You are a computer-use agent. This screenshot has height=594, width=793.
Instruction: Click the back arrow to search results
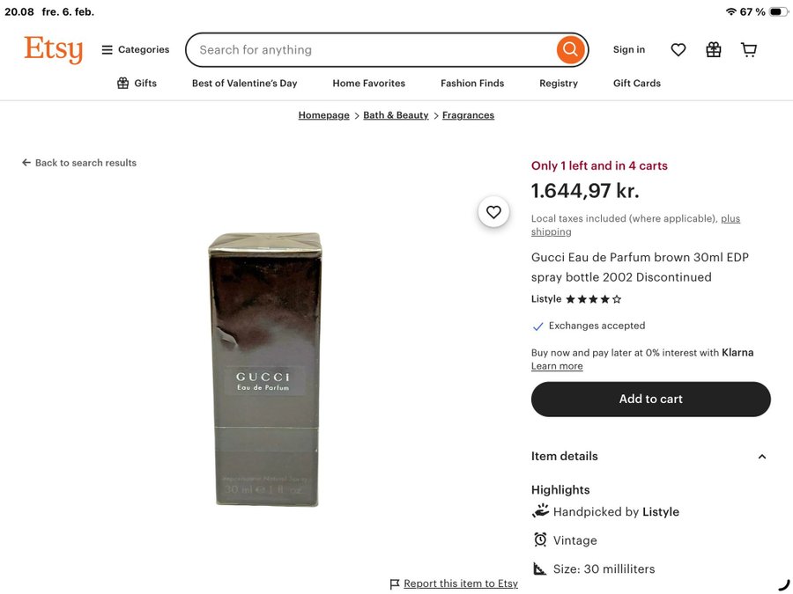pos(26,163)
